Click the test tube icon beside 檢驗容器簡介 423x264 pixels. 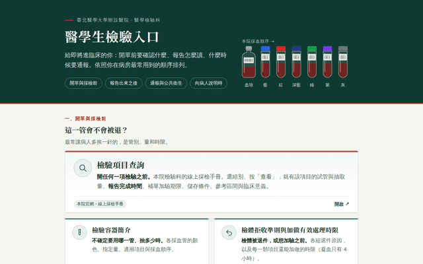click(x=79, y=232)
